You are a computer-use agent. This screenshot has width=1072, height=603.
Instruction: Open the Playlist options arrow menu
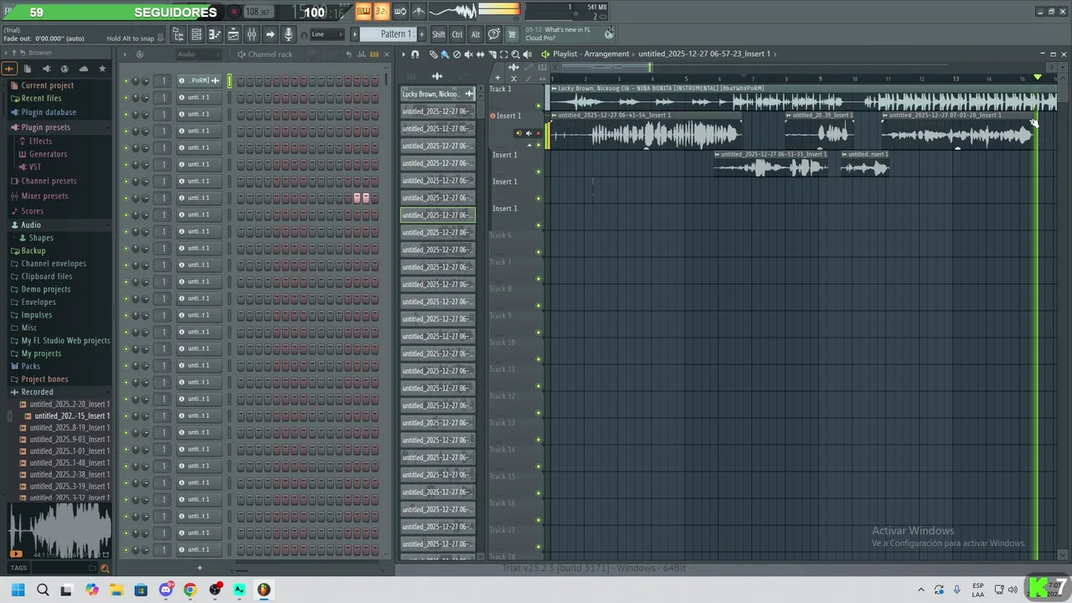click(403, 54)
